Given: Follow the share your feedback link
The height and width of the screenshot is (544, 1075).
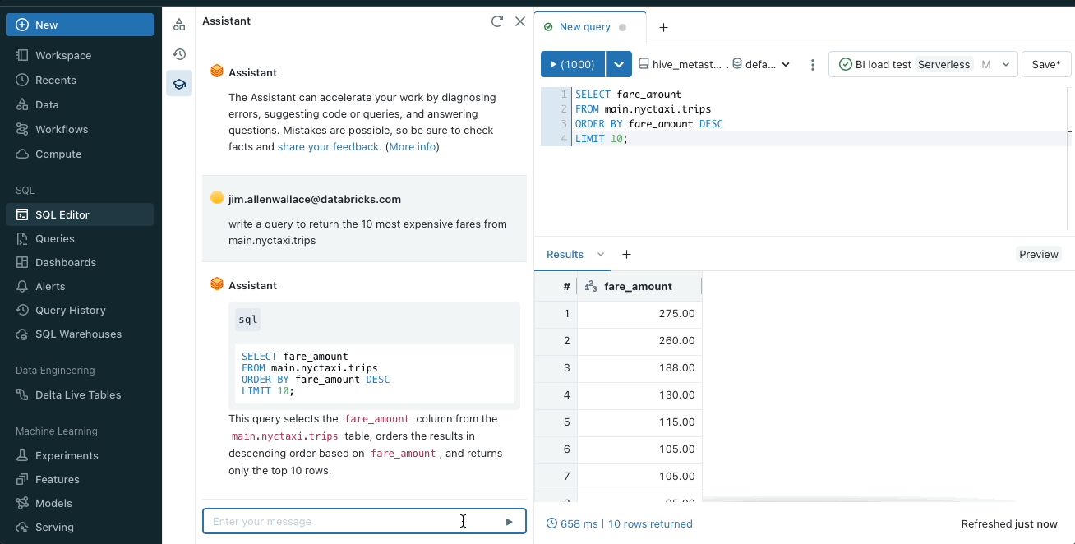Looking at the screenshot, I should click(x=328, y=147).
